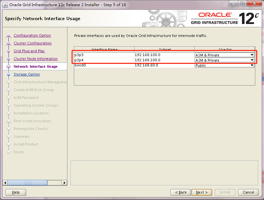The image size is (264, 200).
Task: Click the 192.168.100.0 subnet cell for p3p4
Action: point(164,60)
